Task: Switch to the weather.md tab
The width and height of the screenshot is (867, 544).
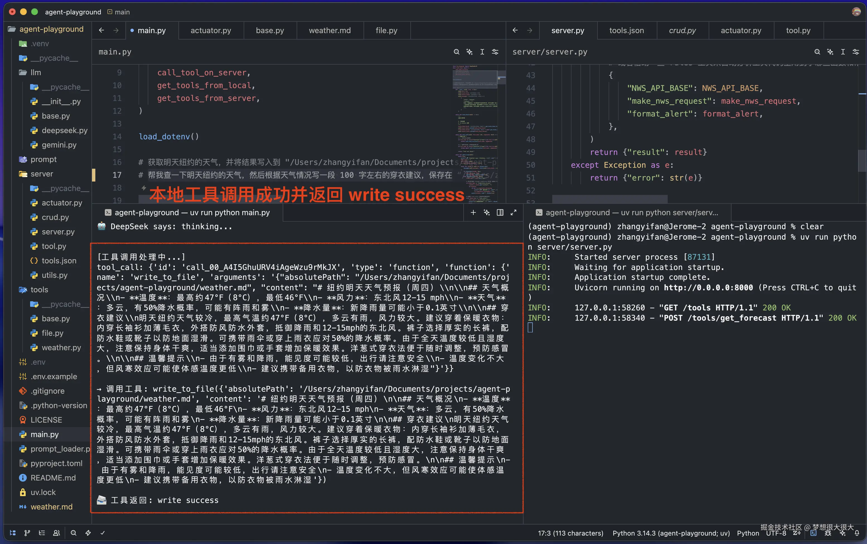Action: click(x=330, y=31)
